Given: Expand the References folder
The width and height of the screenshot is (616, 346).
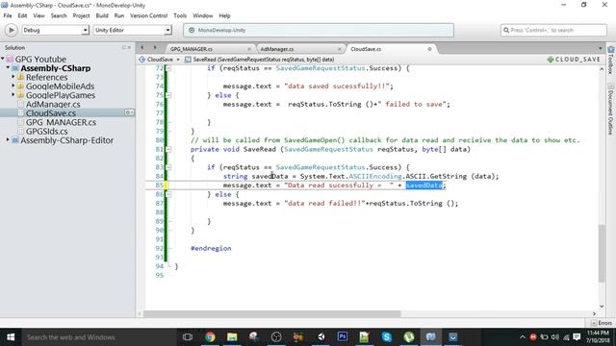Looking at the screenshot, I should click(13, 77).
